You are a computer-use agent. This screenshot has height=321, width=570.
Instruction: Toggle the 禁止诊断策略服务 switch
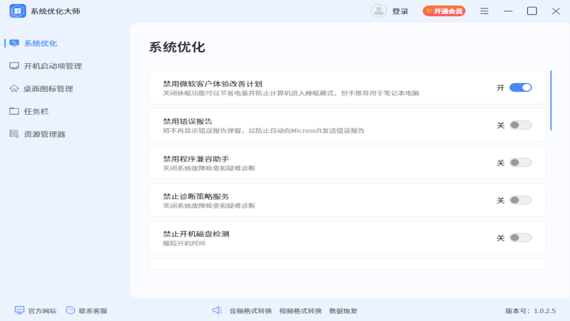(521, 200)
